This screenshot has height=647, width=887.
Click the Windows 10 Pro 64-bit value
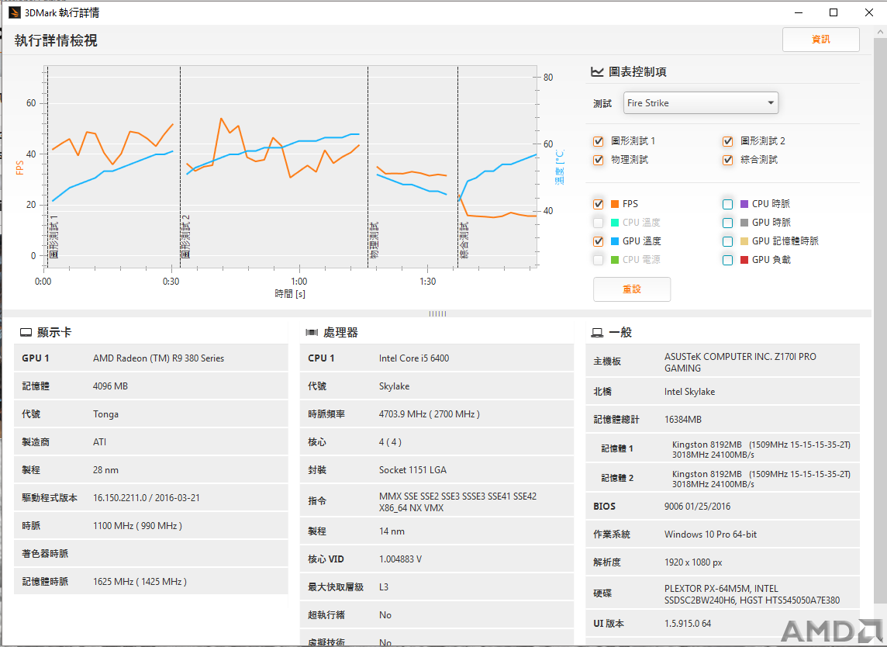coord(710,535)
